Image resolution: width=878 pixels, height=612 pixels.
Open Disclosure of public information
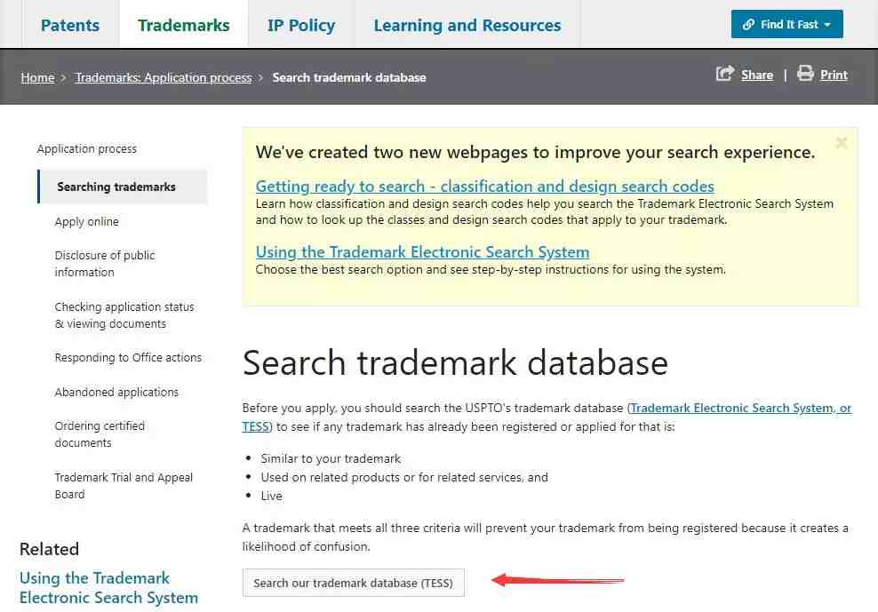click(x=105, y=263)
